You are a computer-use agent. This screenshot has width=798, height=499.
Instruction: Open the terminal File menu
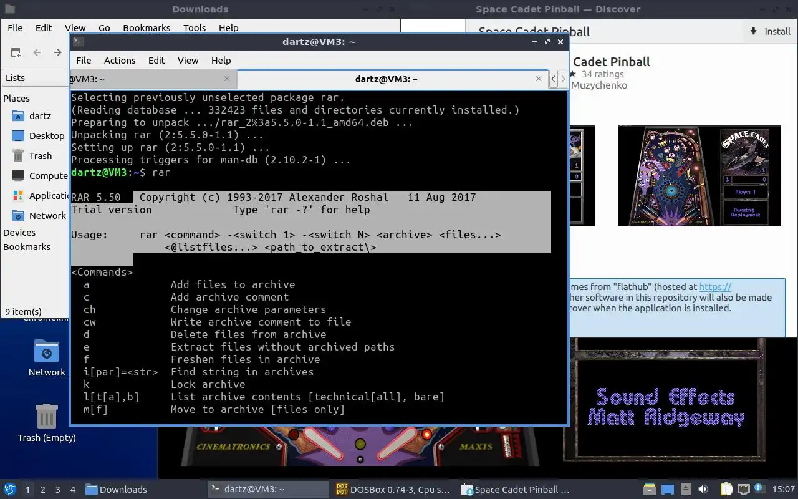coord(84,61)
